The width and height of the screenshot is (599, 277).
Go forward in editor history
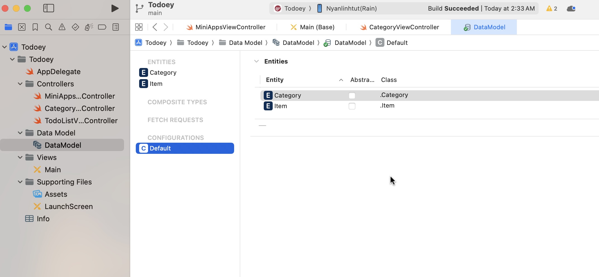(166, 27)
